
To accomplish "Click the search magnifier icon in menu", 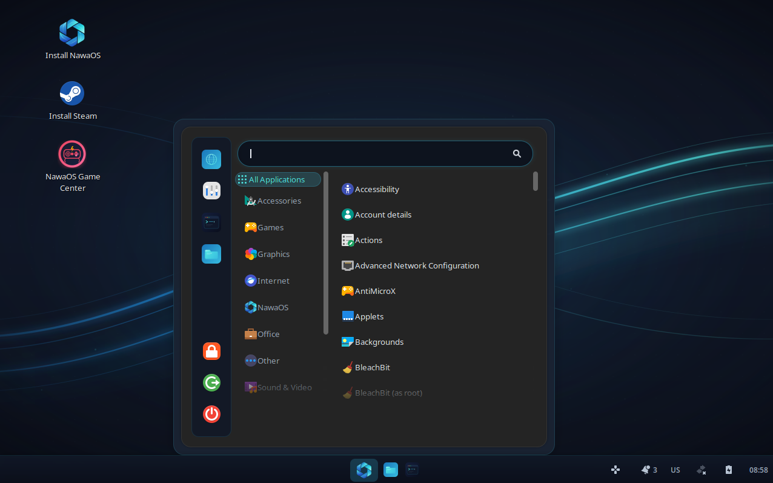I will (517, 154).
